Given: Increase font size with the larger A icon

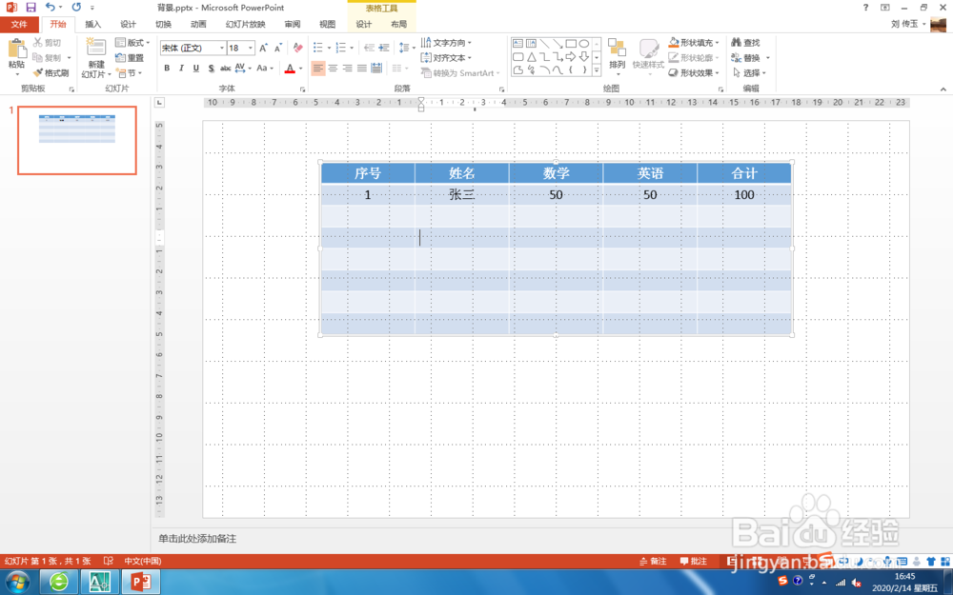Looking at the screenshot, I should [x=263, y=48].
